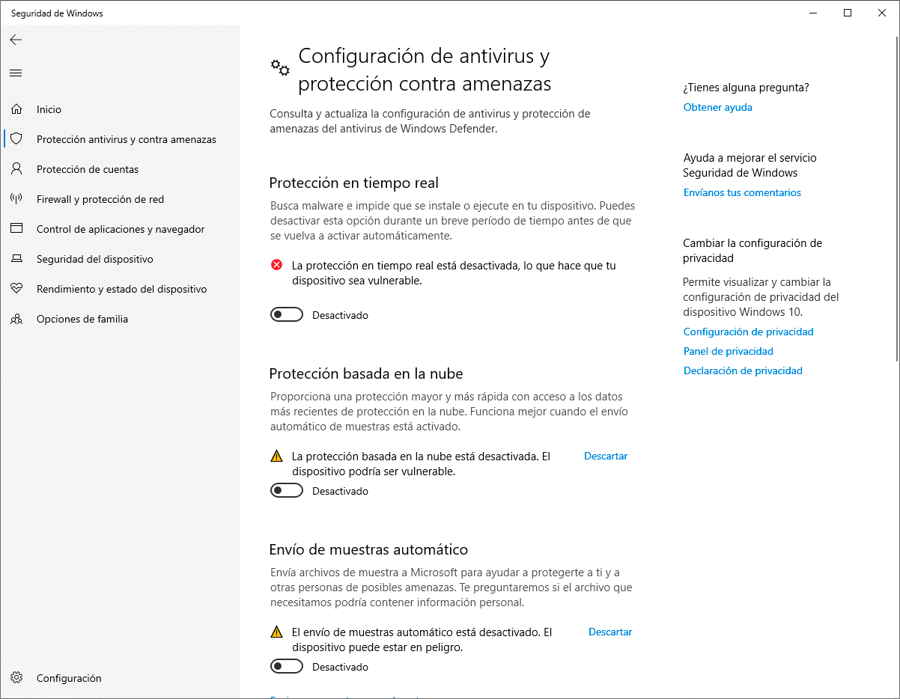Click Envíanos tus comentarios link
Screen dimensions: 900x699
(x=742, y=192)
